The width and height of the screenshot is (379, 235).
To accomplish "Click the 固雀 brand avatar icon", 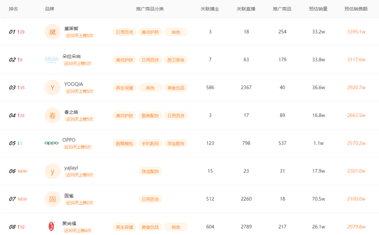I will click(52, 199).
